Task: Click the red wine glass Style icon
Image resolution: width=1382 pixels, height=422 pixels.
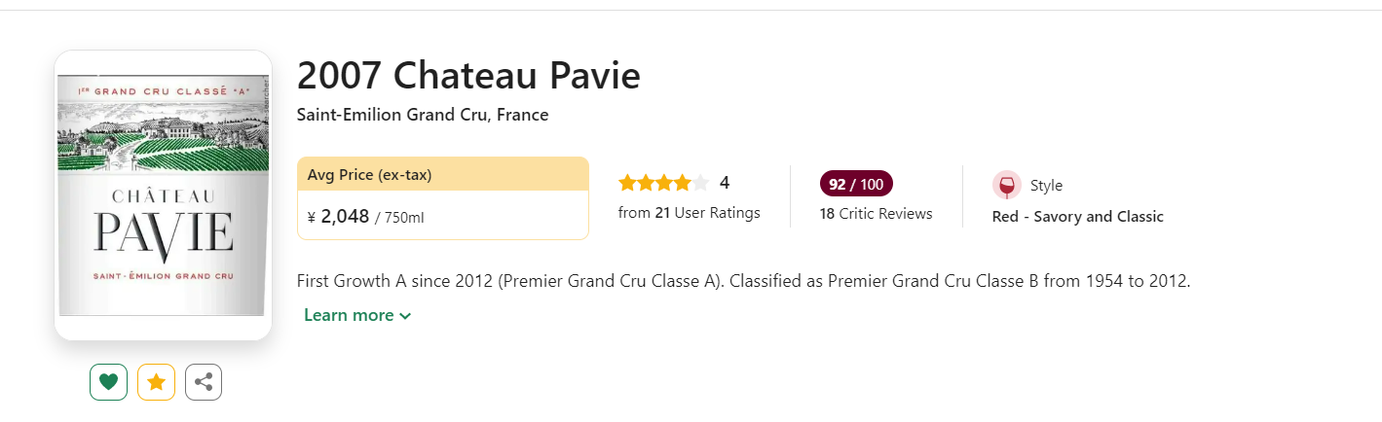Action: (1006, 185)
